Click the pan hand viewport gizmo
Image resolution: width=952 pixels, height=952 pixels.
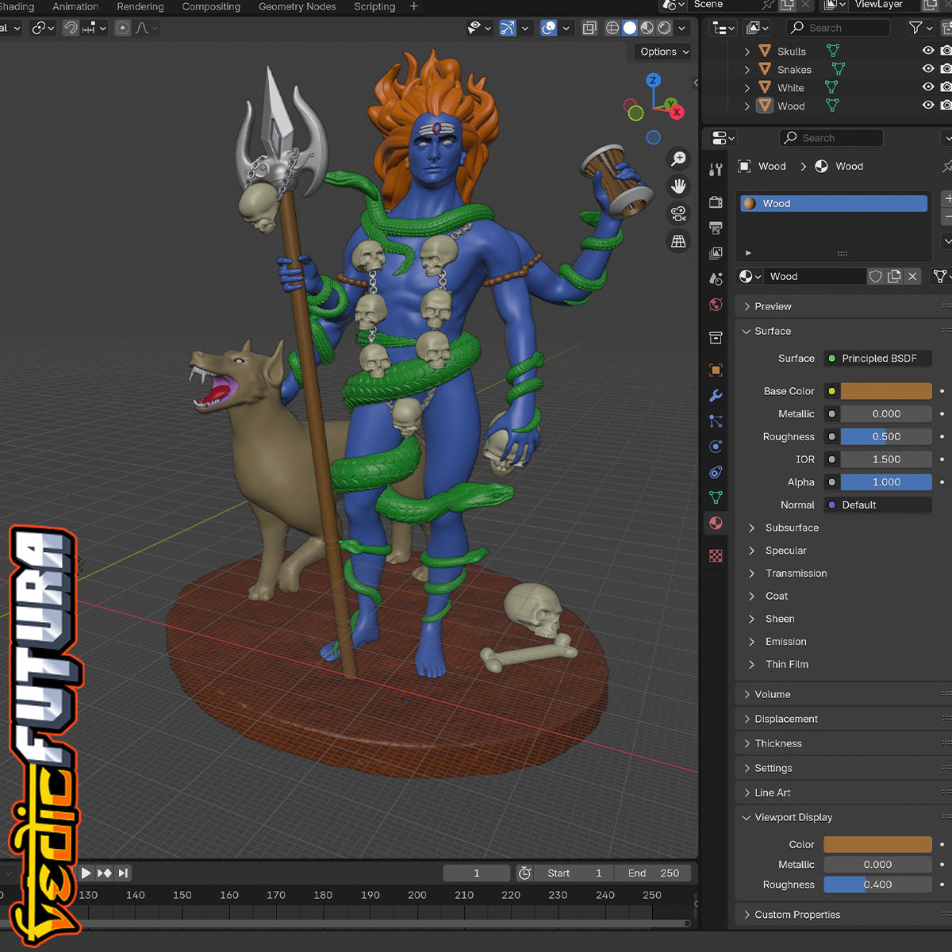coord(678,186)
